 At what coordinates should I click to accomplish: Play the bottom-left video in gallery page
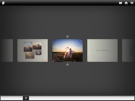tap(30, 55)
